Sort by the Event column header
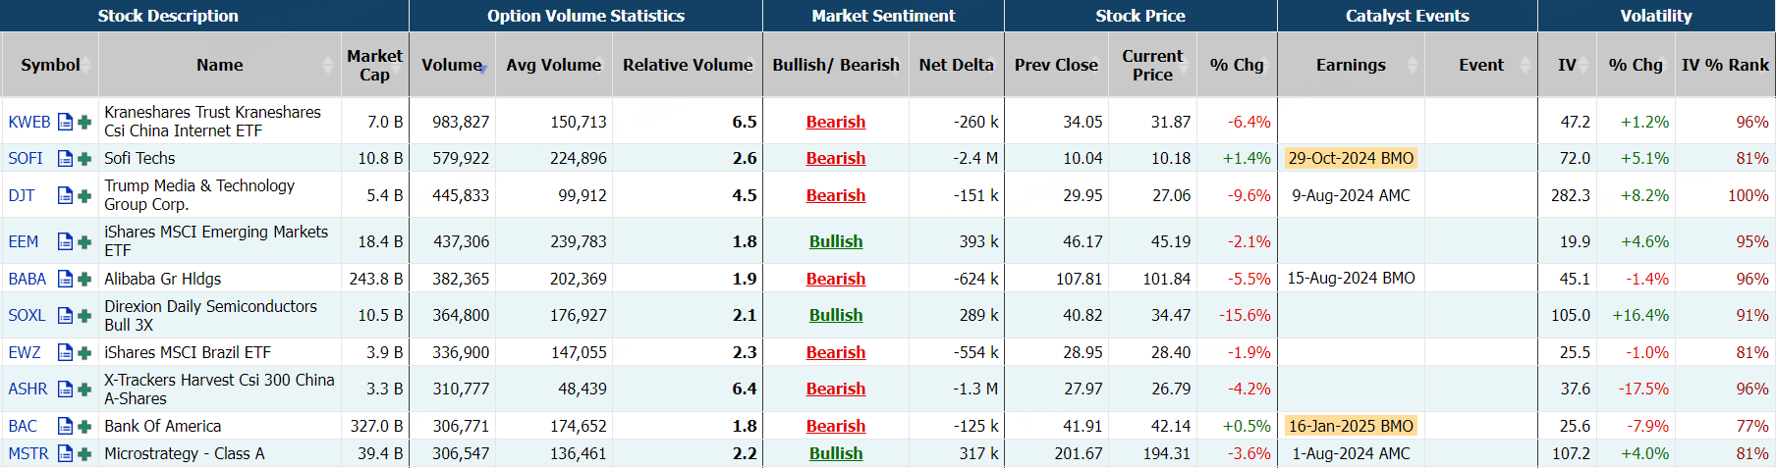Screen dimensions: 1776x468 point(1480,65)
